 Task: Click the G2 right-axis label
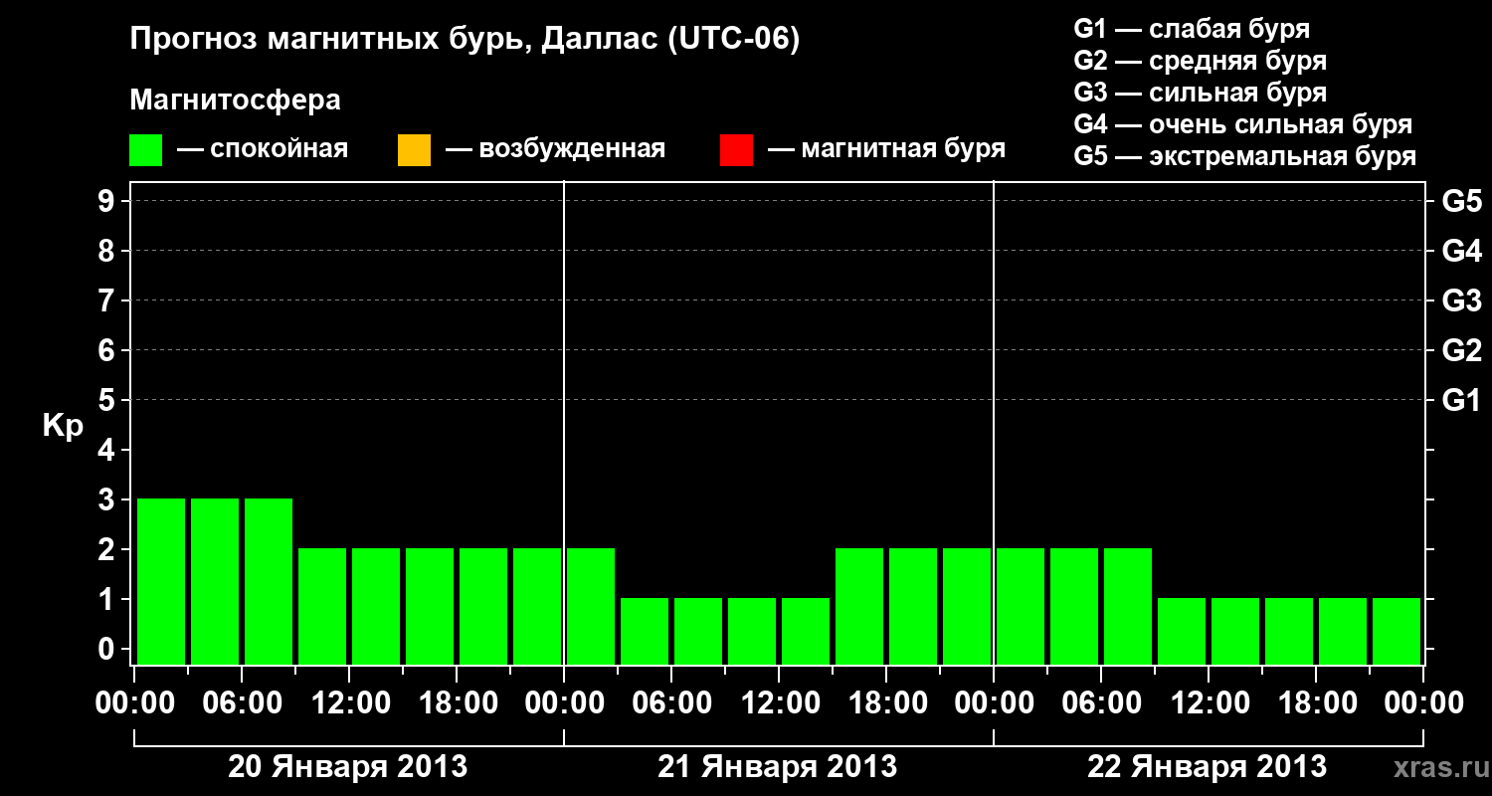tap(1461, 350)
